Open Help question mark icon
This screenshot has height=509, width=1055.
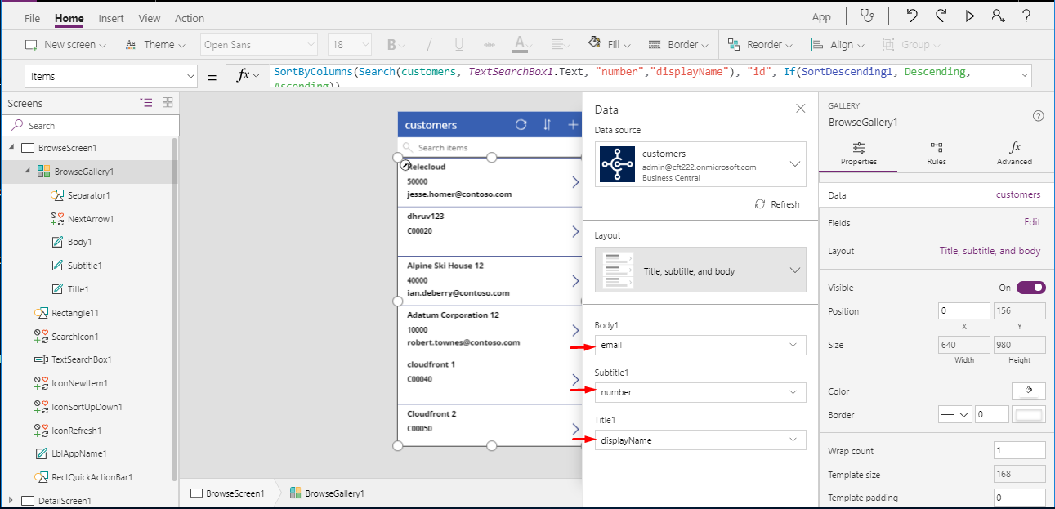[x=1026, y=16]
